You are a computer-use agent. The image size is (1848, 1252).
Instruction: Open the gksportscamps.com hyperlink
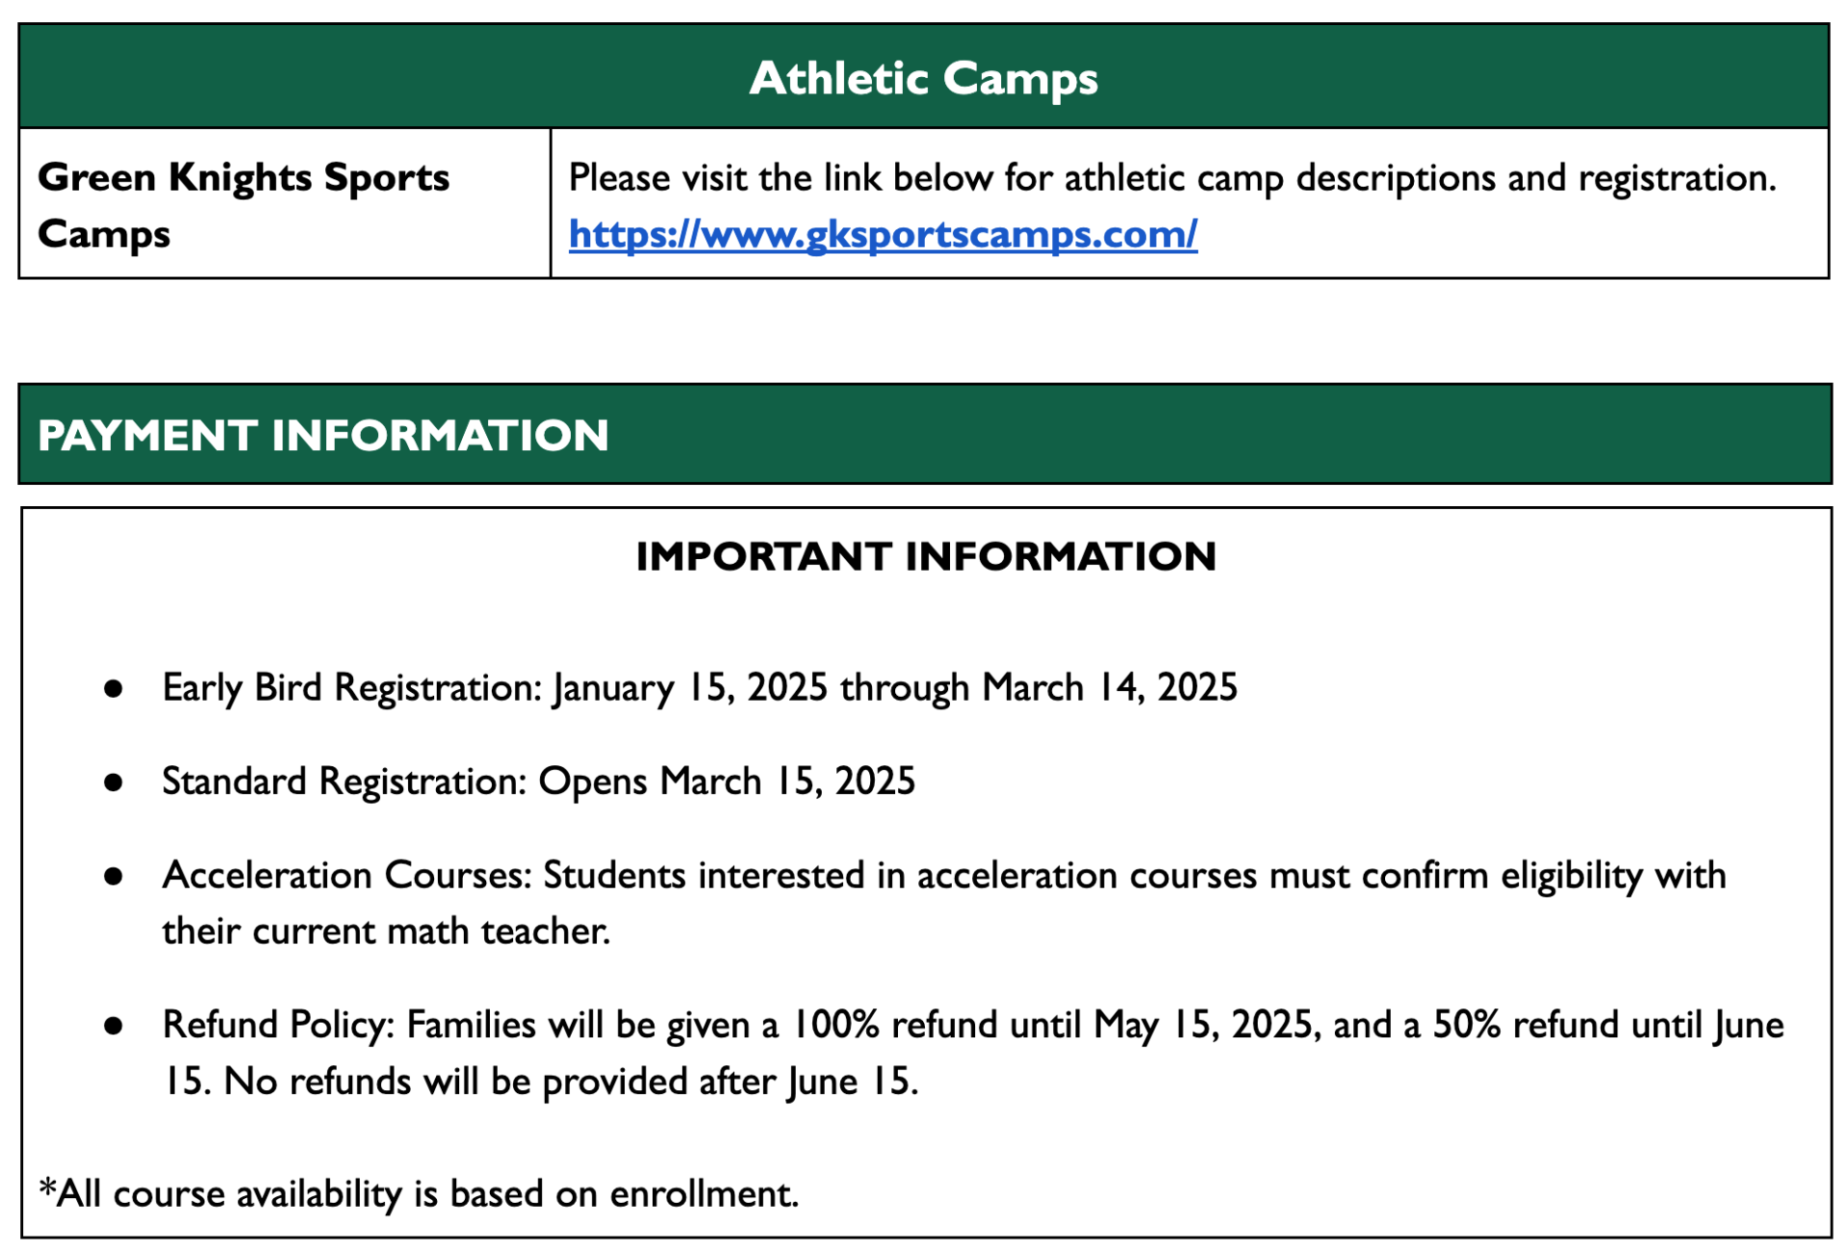pyautogui.click(x=883, y=234)
